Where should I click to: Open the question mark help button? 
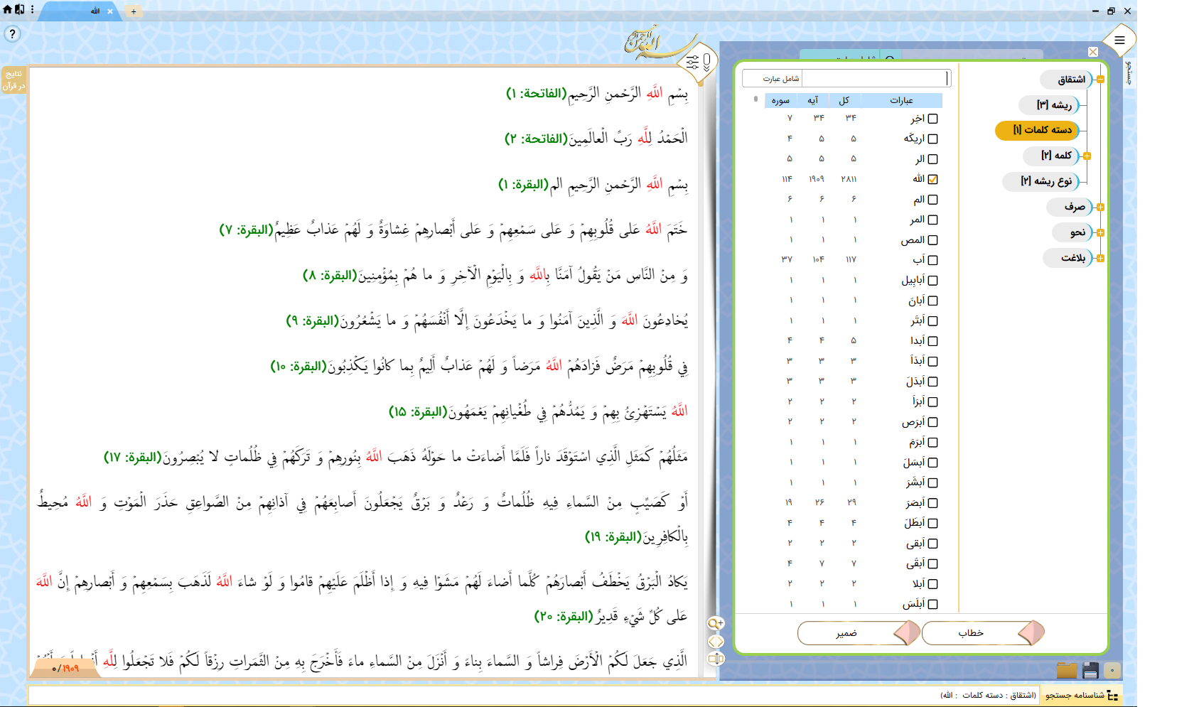coord(12,33)
